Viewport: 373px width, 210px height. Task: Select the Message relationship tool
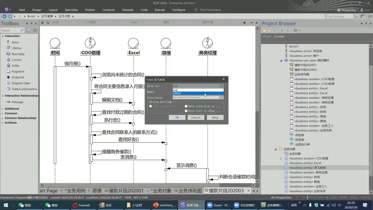pos(15,102)
